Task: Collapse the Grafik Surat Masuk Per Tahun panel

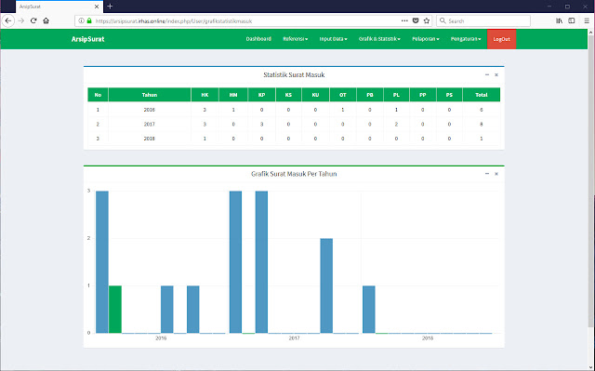Action: [487, 174]
